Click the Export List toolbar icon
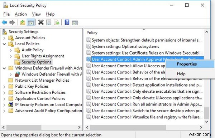The width and height of the screenshot is (215, 138). tap(56, 22)
